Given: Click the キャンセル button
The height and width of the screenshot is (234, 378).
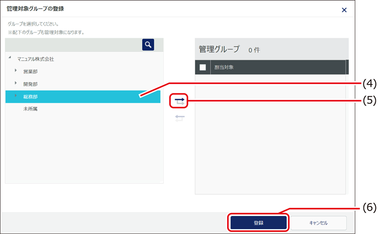Looking at the screenshot, I should click(319, 223).
